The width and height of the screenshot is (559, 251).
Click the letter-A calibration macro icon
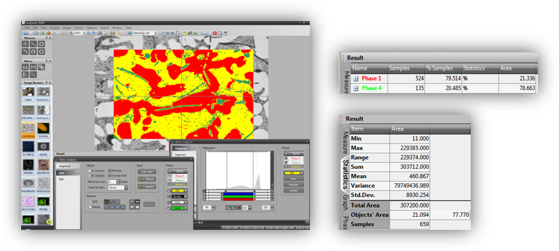point(25,67)
